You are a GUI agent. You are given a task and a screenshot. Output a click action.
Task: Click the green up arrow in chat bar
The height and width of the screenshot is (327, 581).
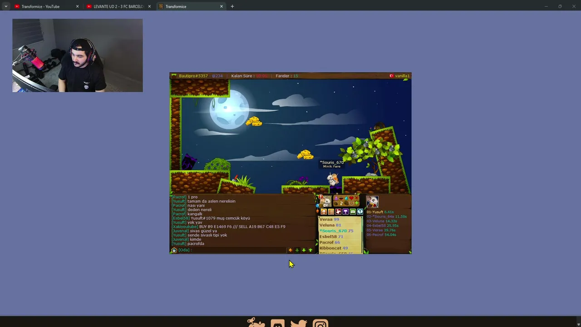[310, 250]
